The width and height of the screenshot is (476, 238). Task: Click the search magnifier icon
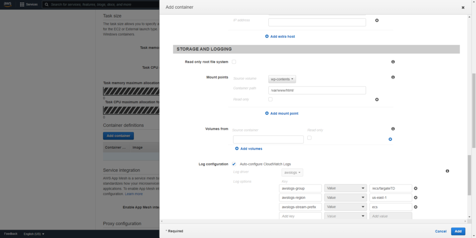(47, 5)
